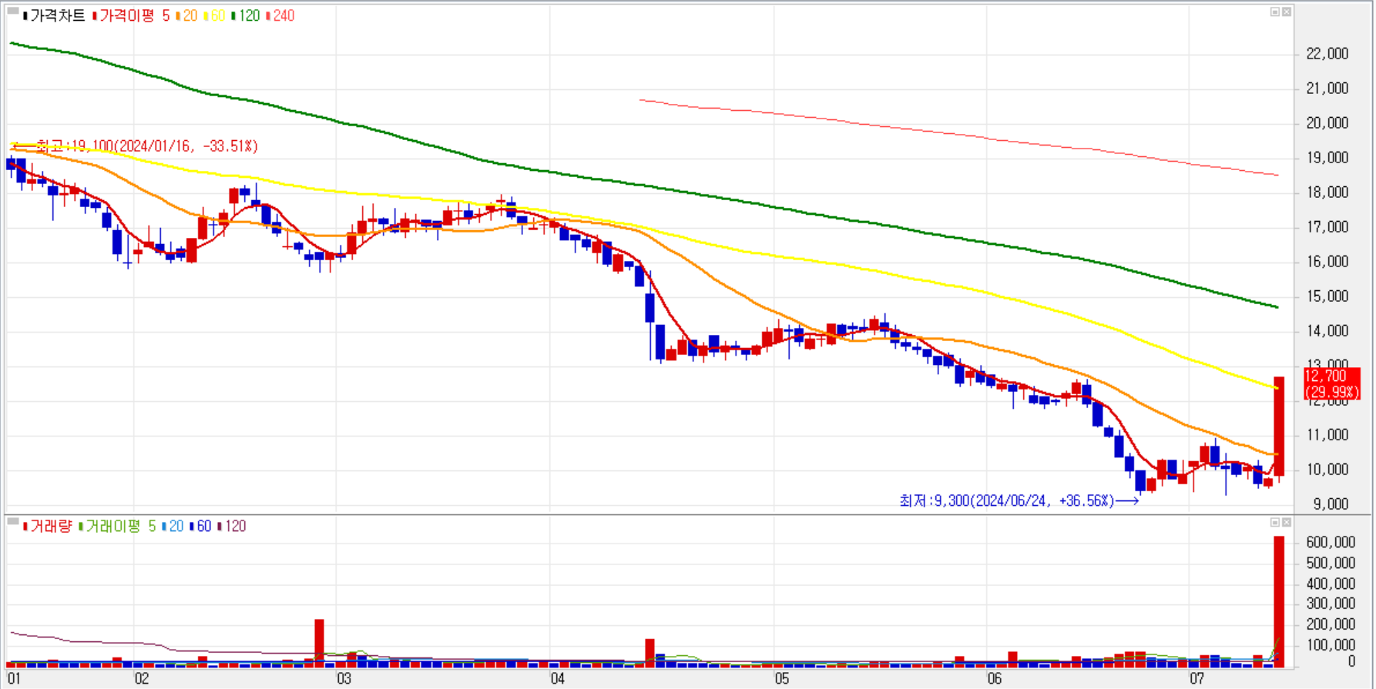Click the 07 month label on time axis
This screenshot has height=689, width=1376.
[1196, 679]
